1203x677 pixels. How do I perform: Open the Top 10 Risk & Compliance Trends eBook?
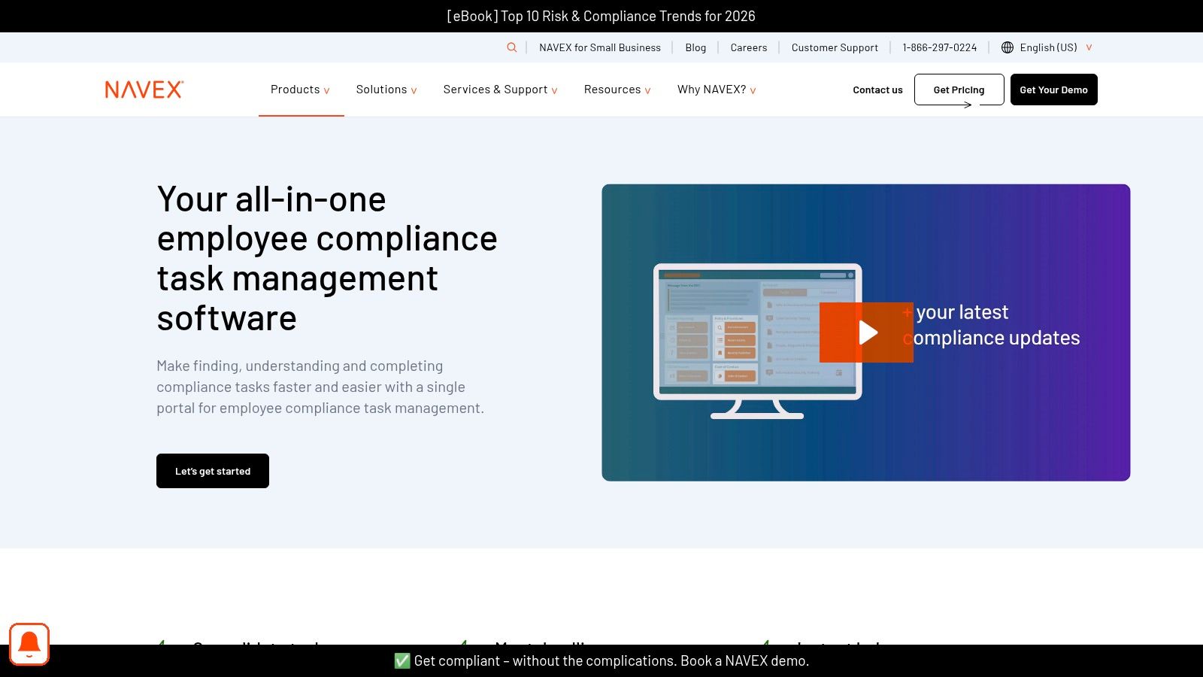coord(601,15)
